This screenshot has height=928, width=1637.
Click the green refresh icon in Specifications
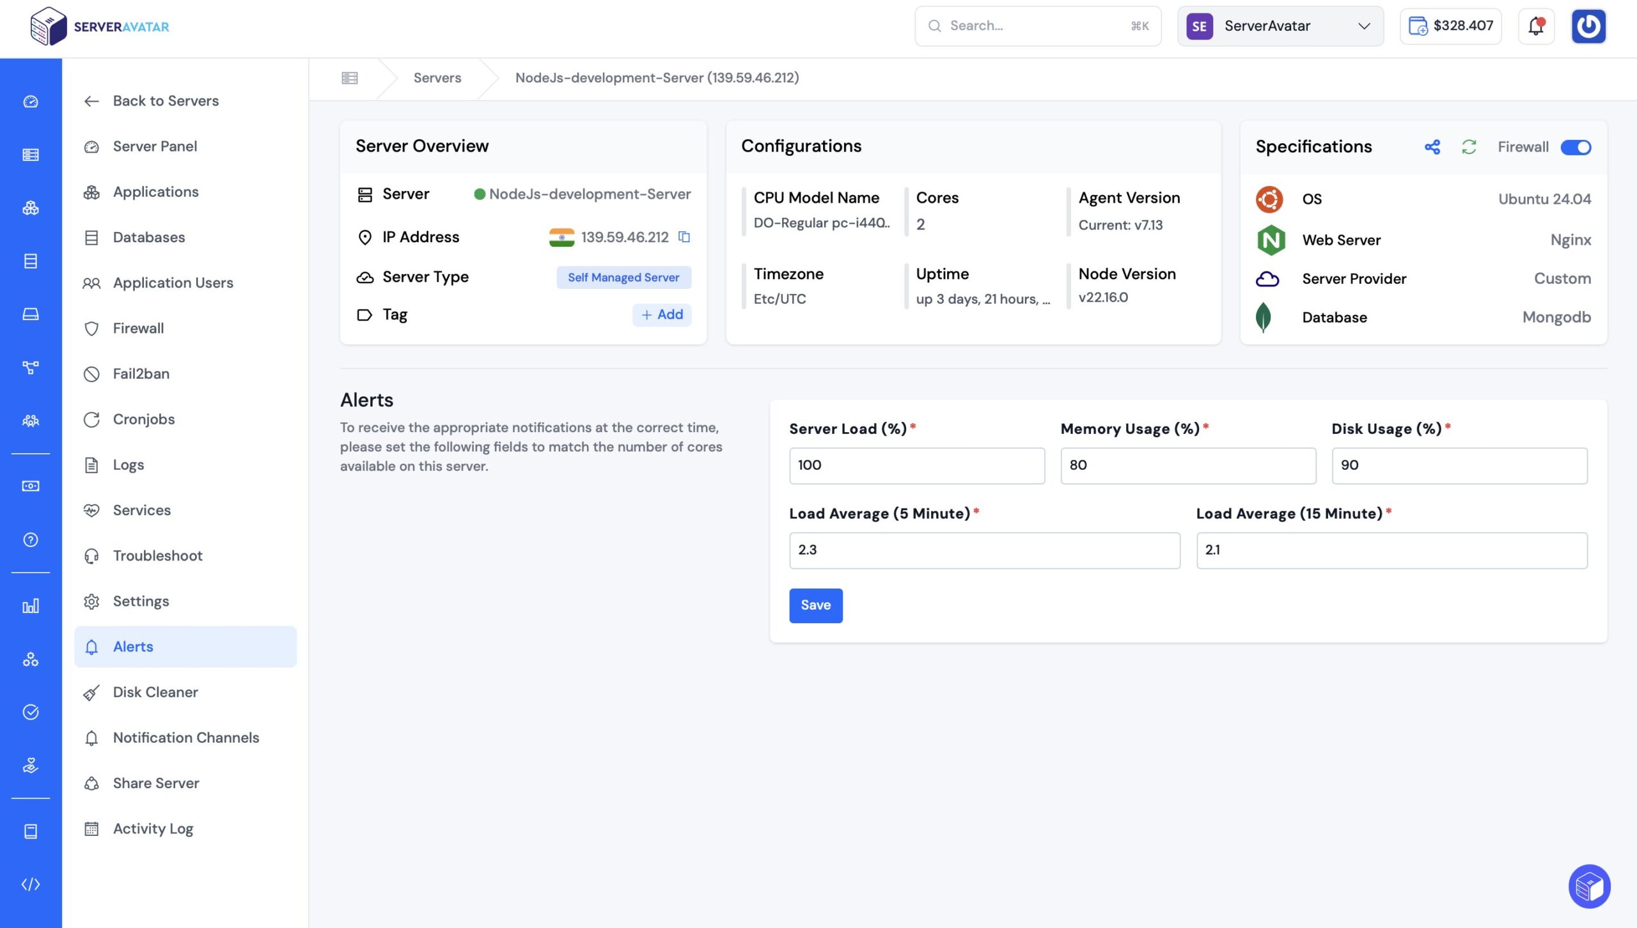point(1469,147)
